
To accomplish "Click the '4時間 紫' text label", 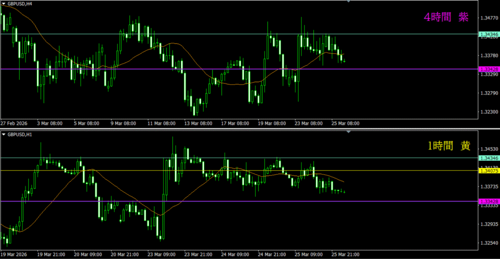I will click(x=446, y=17).
